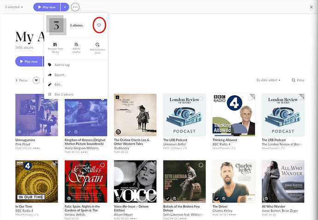The height and width of the screenshot is (220, 318).
Task: Open the Harry Gregson-Williams artist link
Action: pyautogui.click(x=82, y=148)
